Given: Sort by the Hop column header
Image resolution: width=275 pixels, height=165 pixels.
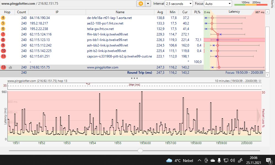Looking at the screenshot, I should click(7, 12).
